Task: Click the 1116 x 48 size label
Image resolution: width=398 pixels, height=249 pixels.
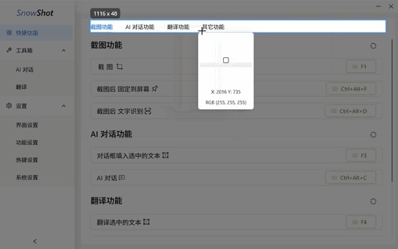Action: 105,14
